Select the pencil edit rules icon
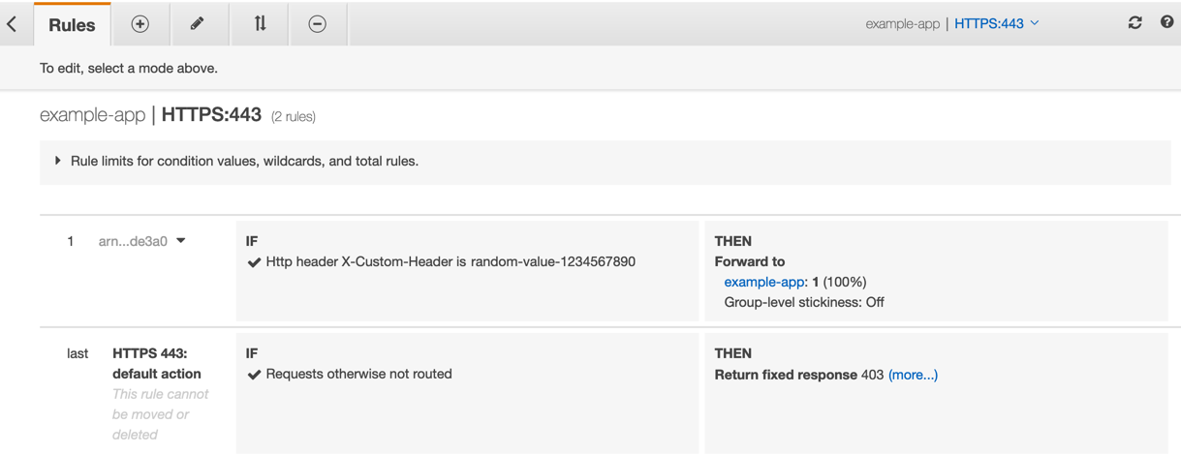1181x454 pixels. tap(198, 24)
